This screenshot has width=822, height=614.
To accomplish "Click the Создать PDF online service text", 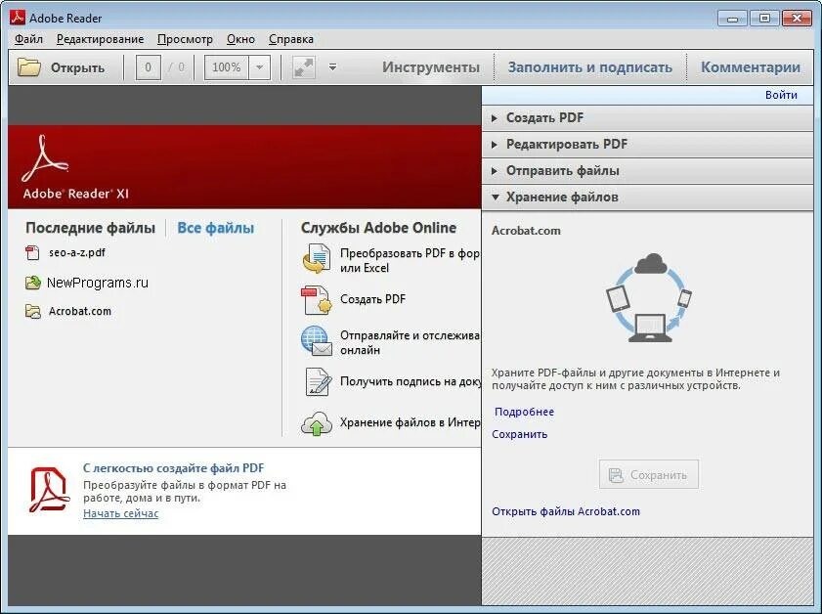I will pos(372,299).
